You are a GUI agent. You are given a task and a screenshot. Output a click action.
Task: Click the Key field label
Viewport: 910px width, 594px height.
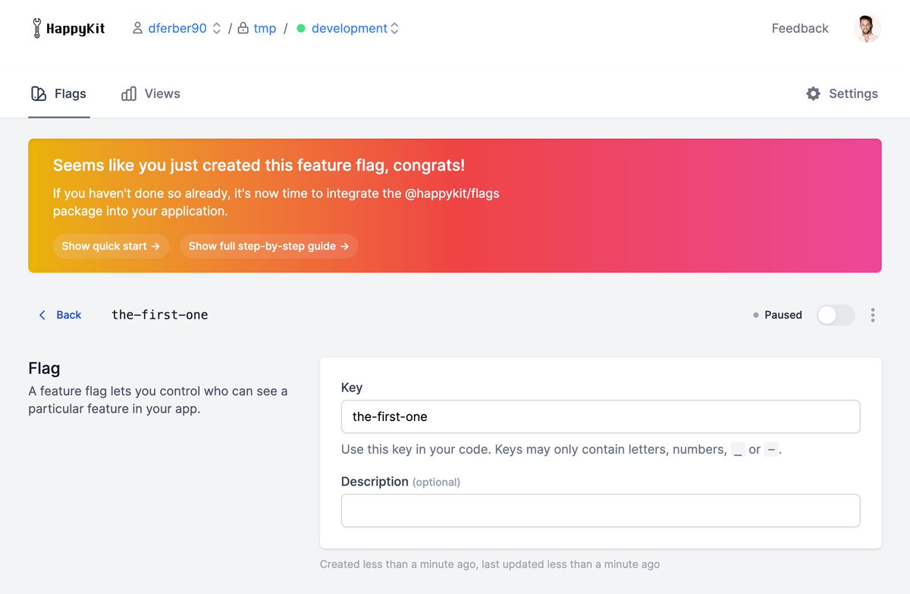click(x=352, y=388)
